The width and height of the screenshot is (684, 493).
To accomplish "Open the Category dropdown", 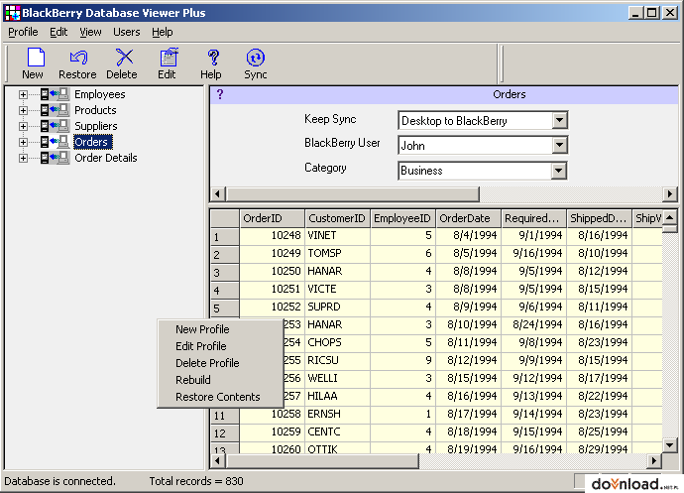I will click(559, 171).
